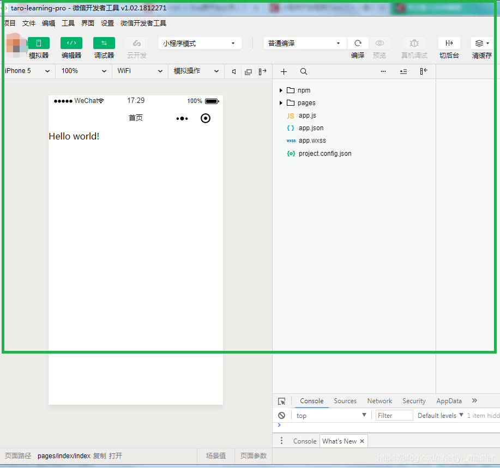The width and height of the screenshot is (500, 468).
Task: Open the 项目 menu
Action: [10, 23]
